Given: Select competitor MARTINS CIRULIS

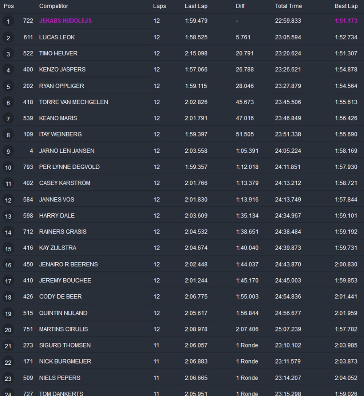Looking at the screenshot, I should pos(63,329).
